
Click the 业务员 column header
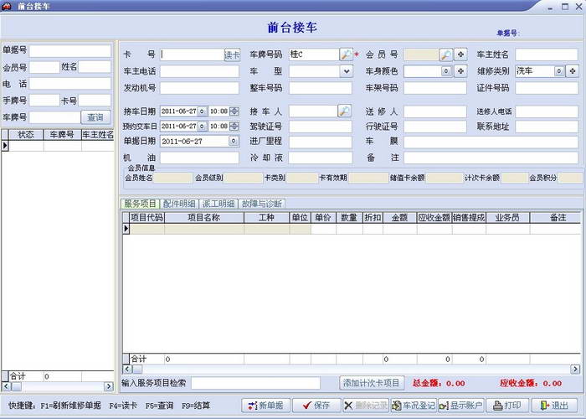click(507, 218)
